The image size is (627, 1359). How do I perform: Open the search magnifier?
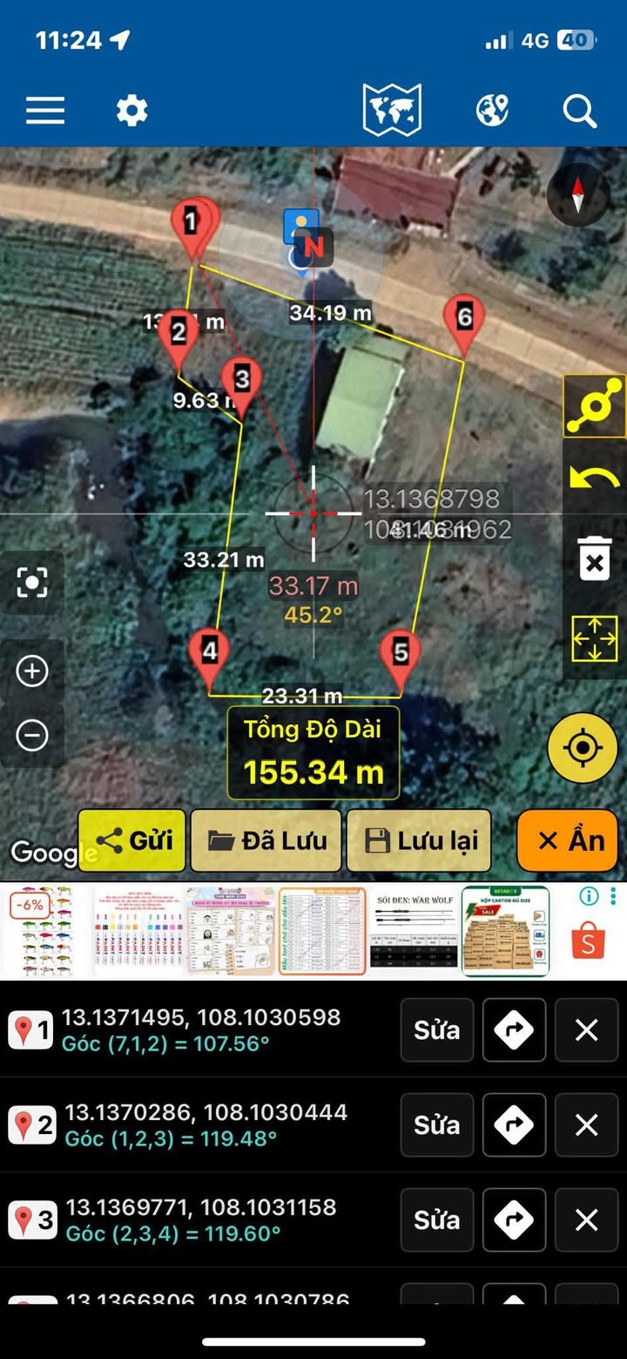click(579, 112)
